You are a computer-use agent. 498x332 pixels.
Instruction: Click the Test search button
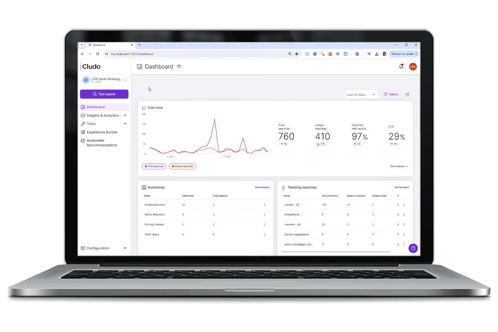coord(104,94)
